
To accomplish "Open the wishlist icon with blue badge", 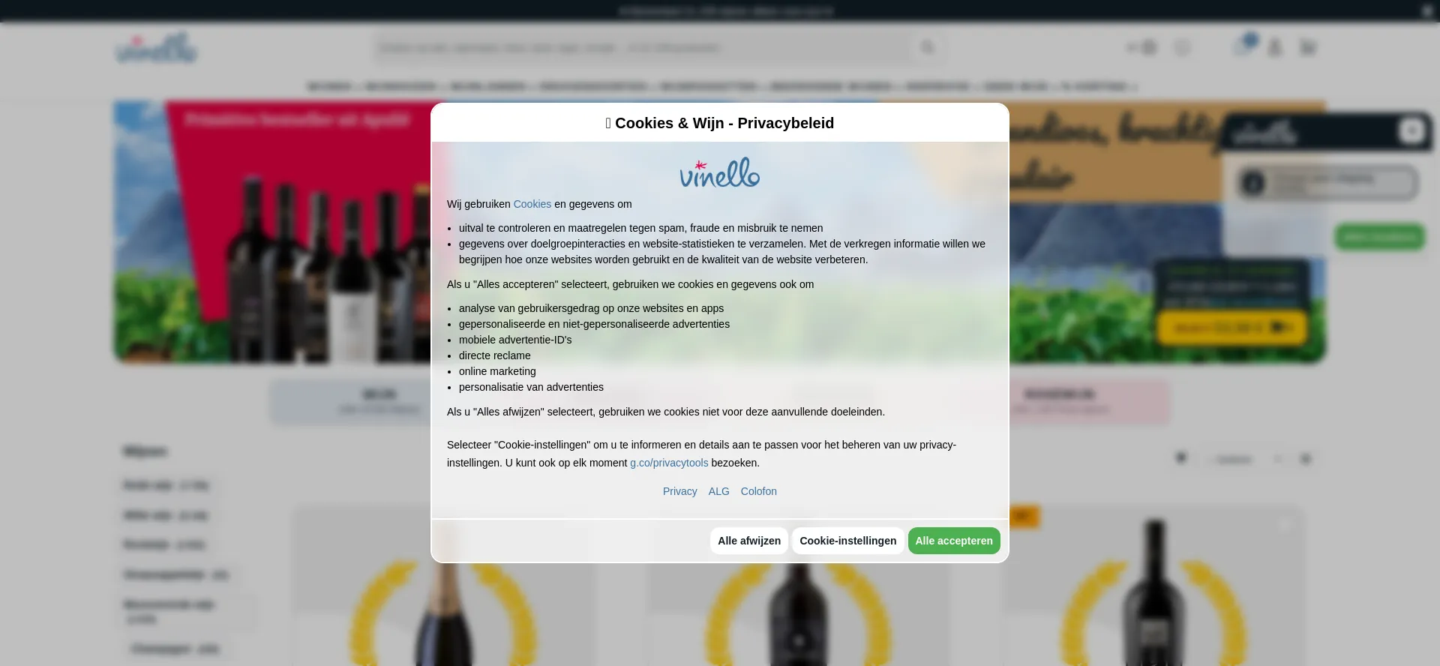I will [x=1243, y=46].
